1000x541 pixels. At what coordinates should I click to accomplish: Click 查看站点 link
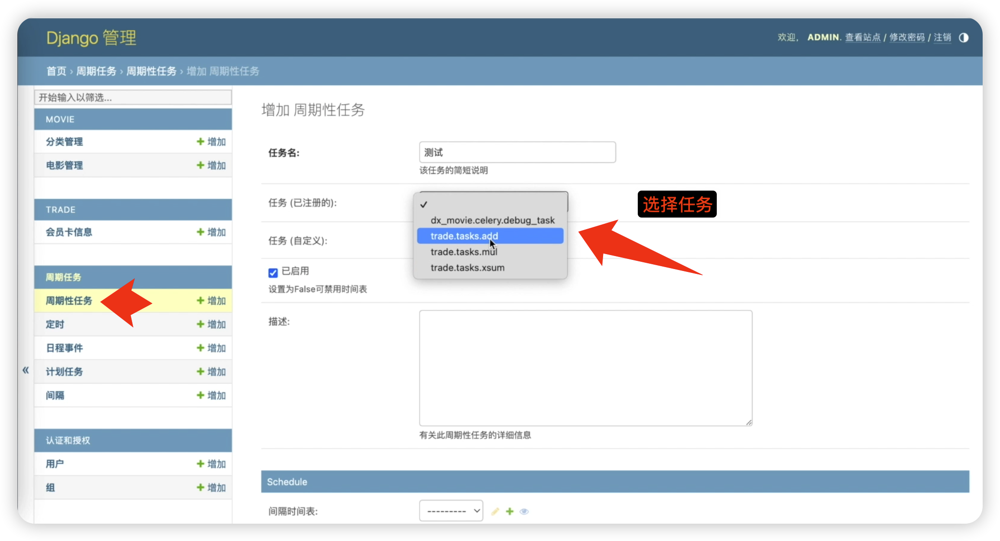click(863, 37)
